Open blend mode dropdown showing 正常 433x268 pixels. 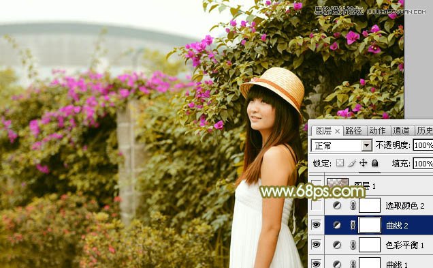pos(342,145)
